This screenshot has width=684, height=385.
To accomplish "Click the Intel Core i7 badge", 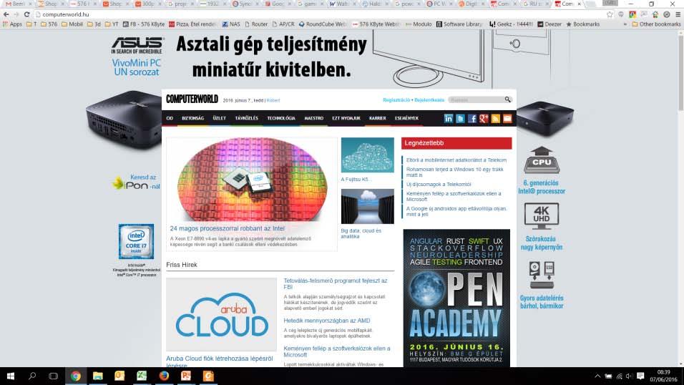I will 136,241.
